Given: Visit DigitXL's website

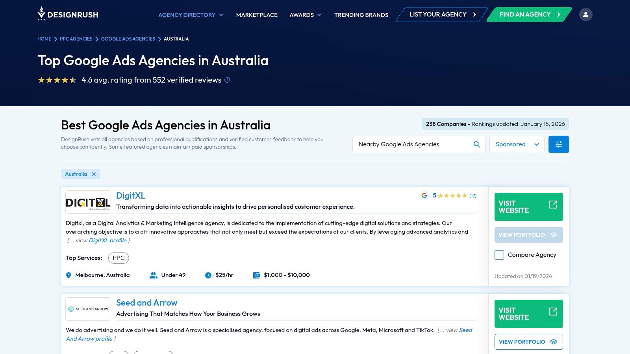Looking at the screenshot, I should click(x=528, y=206).
